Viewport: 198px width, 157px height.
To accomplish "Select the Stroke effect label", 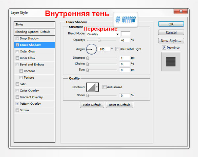I will coord(24,110).
